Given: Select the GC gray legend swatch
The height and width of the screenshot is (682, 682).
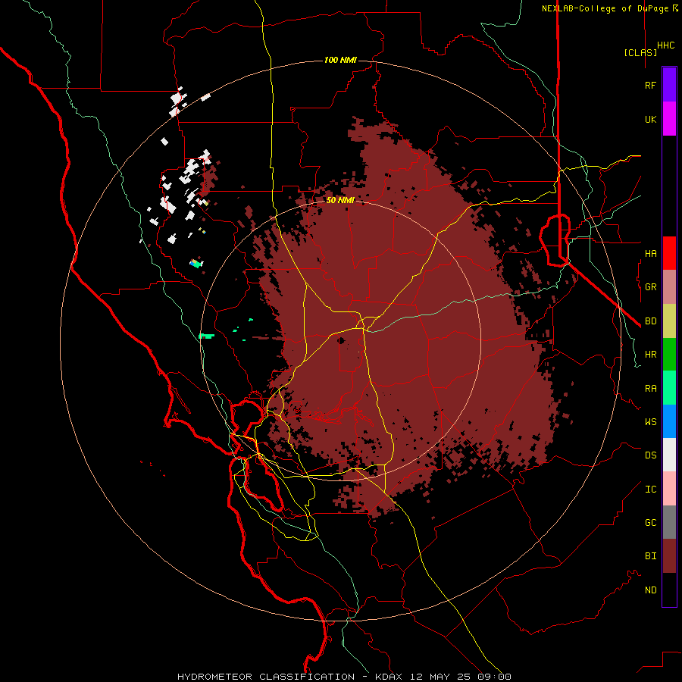Looking at the screenshot, I should point(669,522).
